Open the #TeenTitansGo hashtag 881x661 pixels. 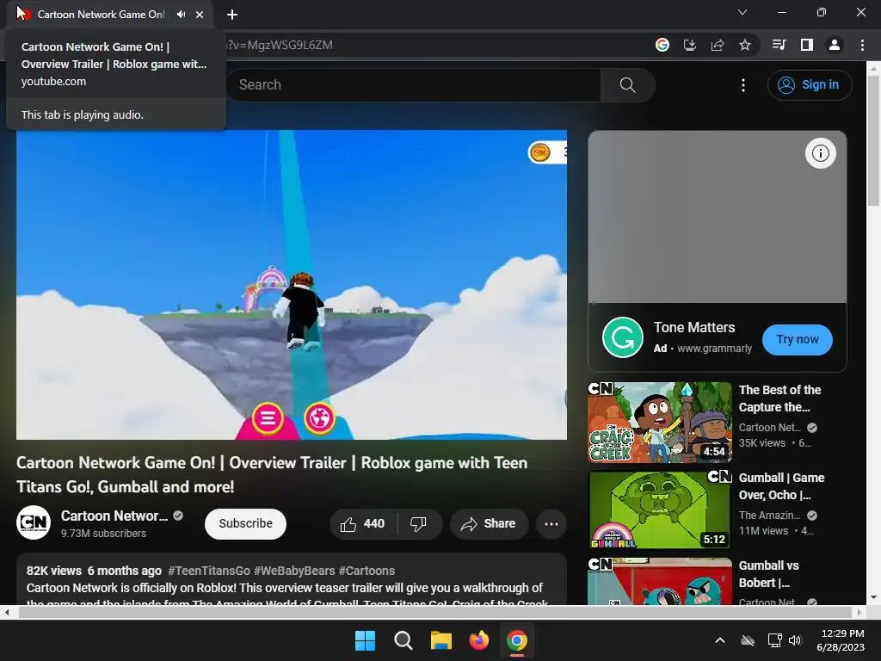(x=209, y=571)
